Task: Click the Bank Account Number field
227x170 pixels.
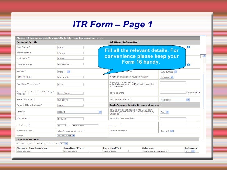Action: tap(173, 119)
